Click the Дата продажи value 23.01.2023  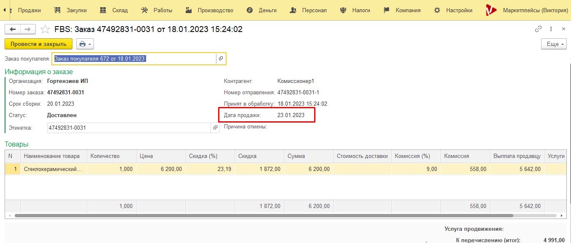[x=291, y=115]
